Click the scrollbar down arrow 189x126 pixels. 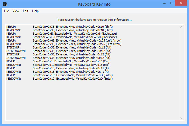point(182,118)
